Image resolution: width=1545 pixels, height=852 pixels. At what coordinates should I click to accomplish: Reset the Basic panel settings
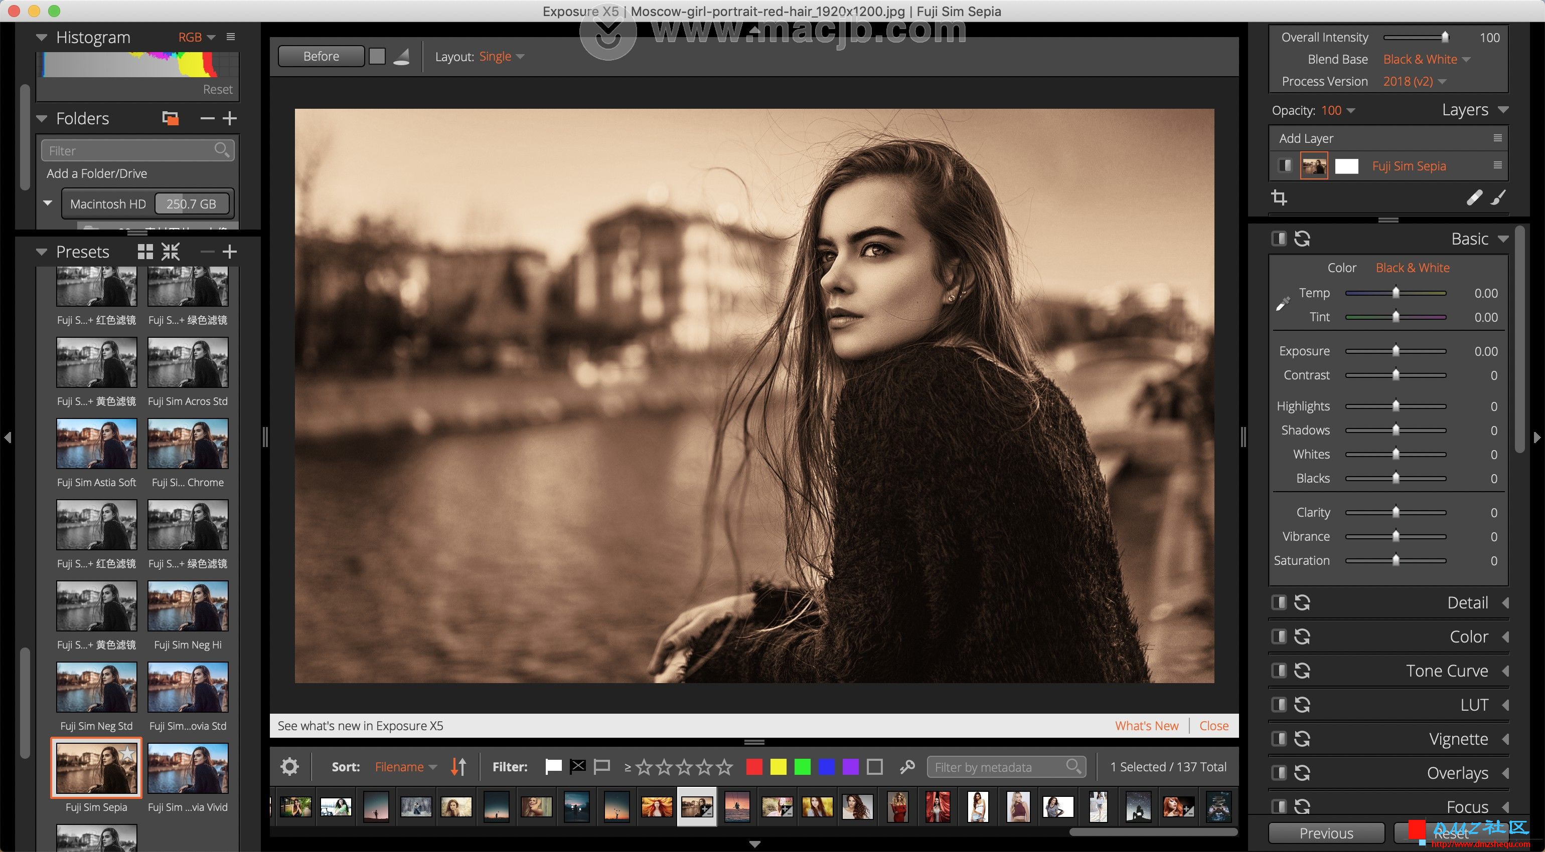point(1302,239)
